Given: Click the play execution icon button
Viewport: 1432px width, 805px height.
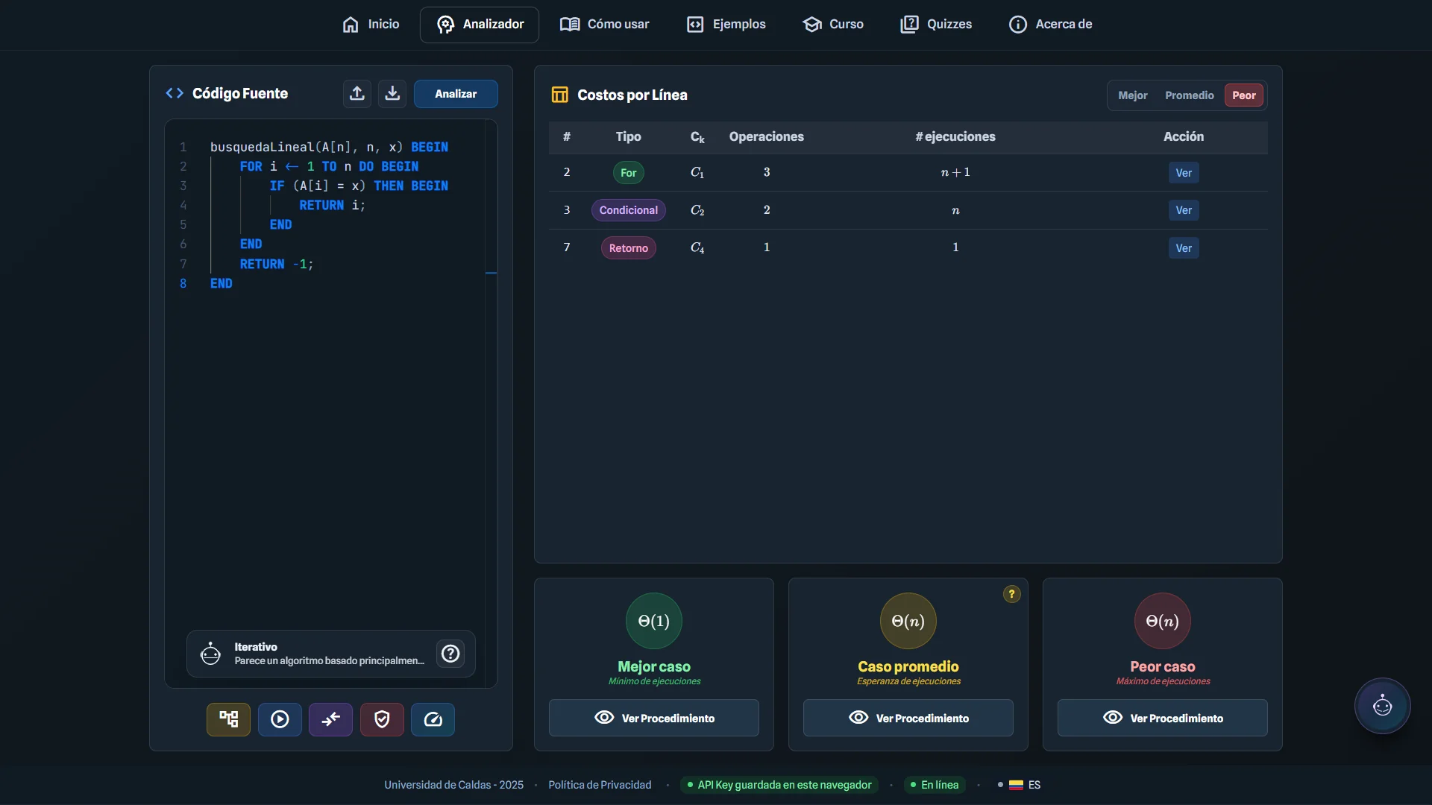Looking at the screenshot, I should click(x=280, y=719).
